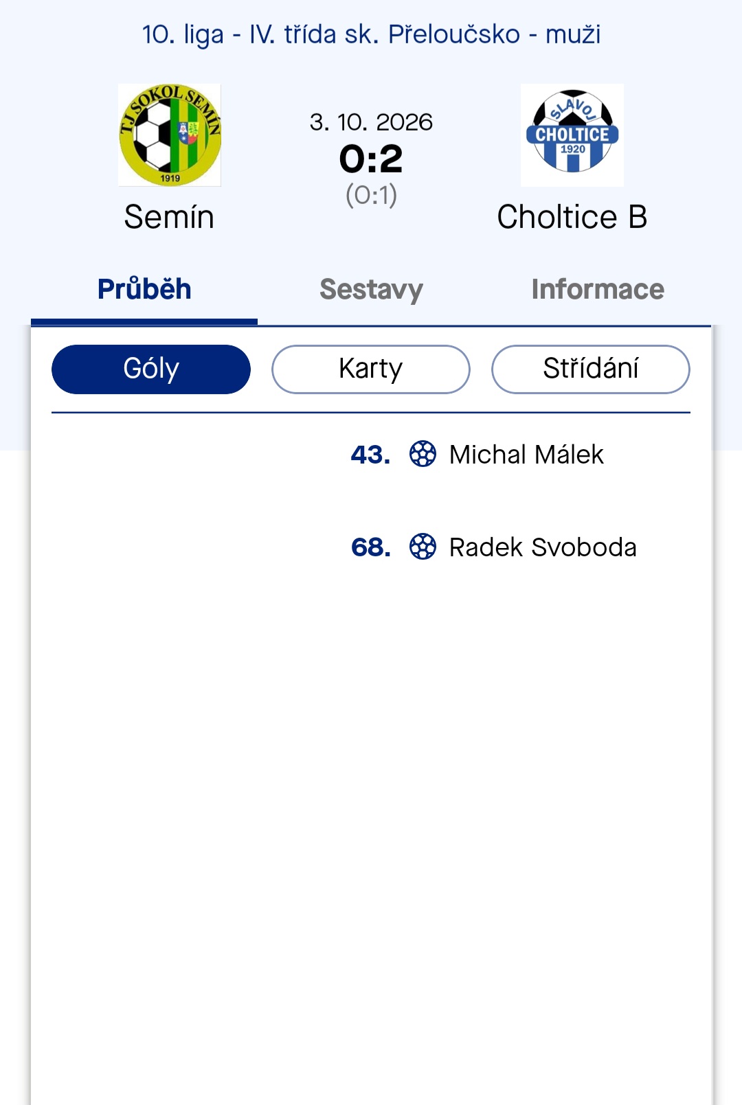Show cards with the Karty filter
The image size is (742, 1105).
coord(371,369)
